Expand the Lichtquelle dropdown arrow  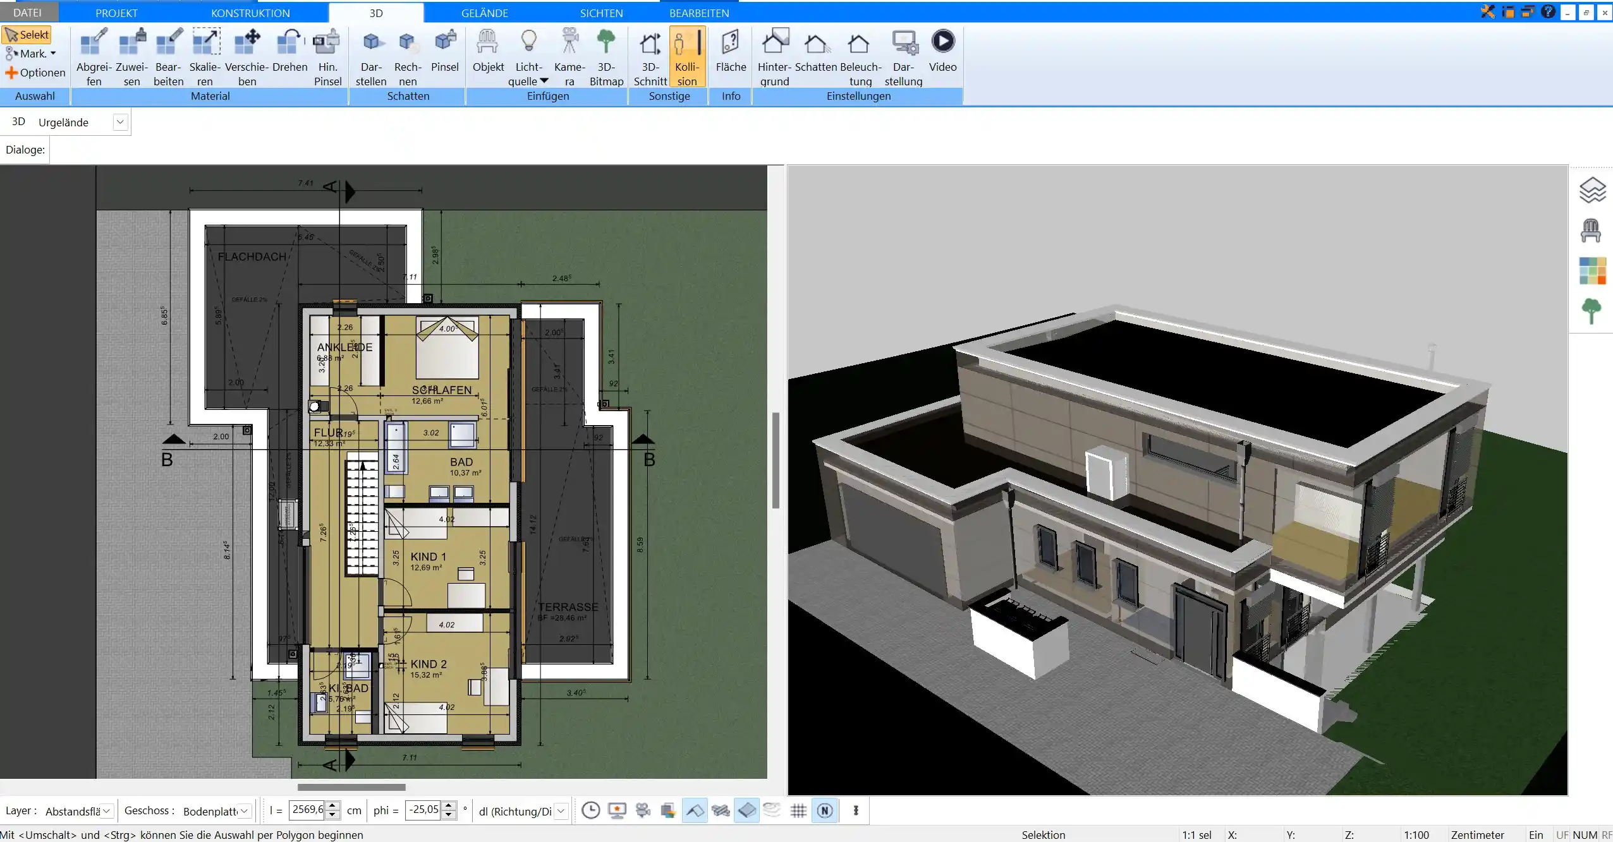click(x=544, y=81)
